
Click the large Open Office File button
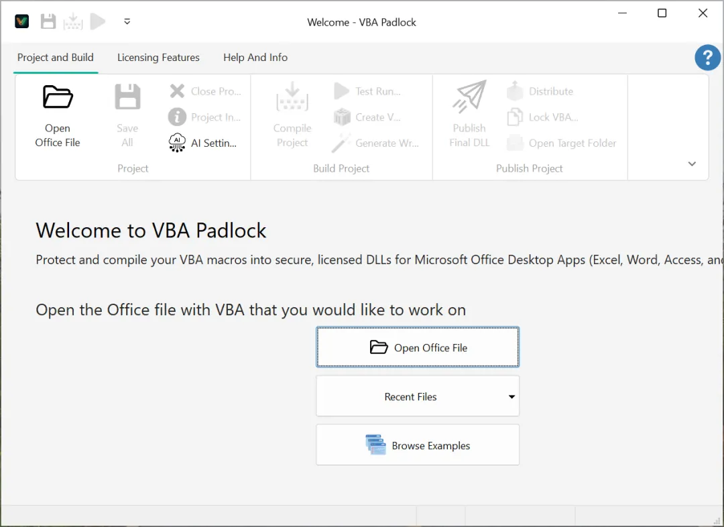pyautogui.click(x=417, y=347)
